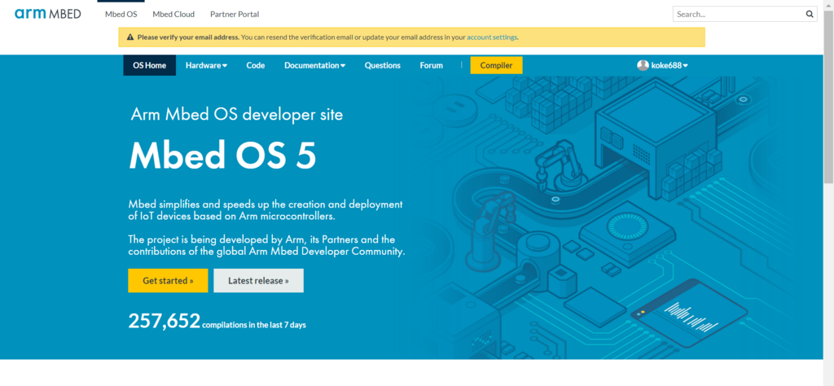Click the Mbed OS 5 heading

coord(222,156)
